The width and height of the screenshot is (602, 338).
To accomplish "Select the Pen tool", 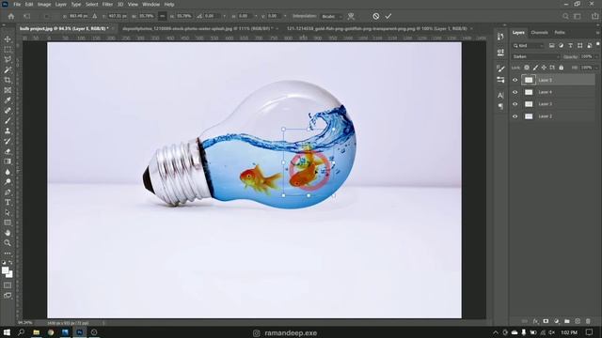I will coord(8,192).
